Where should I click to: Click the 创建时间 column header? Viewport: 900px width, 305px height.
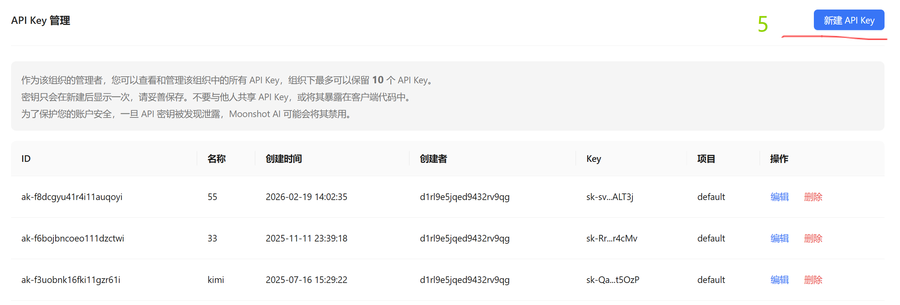coord(283,159)
